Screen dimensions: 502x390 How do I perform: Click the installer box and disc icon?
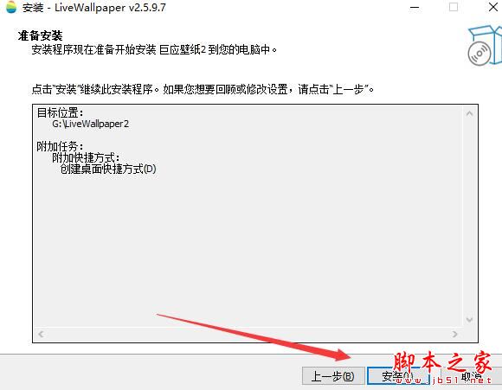(x=485, y=45)
